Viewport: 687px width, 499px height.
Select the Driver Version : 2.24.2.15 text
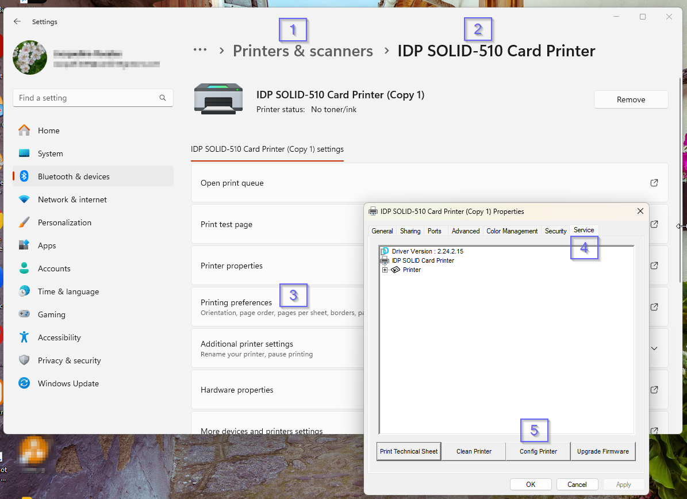click(x=427, y=251)
